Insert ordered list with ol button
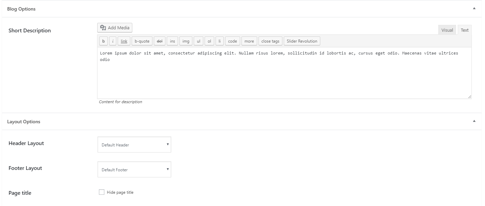Image resolution: width=485 pixels, height=206 pixels. [209, 41]
